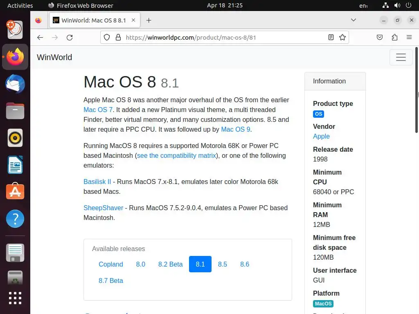Click the OS product type badge
419x314 pixels.
(x=318, y=114)
